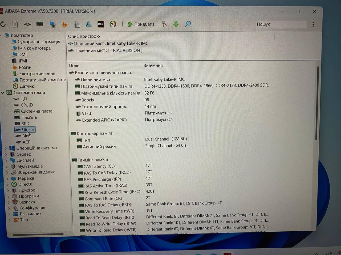Click the Refresh toolbar icon
The width and height of the screenshot is (341, 255).
[x=3, y=24]
